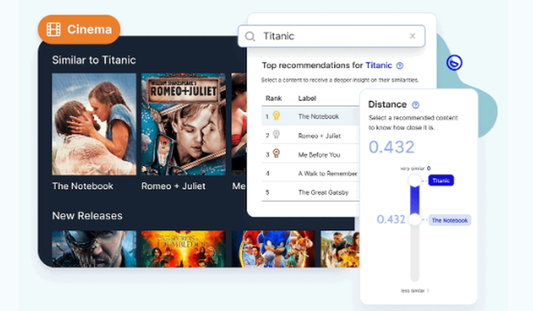Open the Secrets of Dumbledore poster
The height and width of the screenshot is (311, 533).
tap(183, 249)
